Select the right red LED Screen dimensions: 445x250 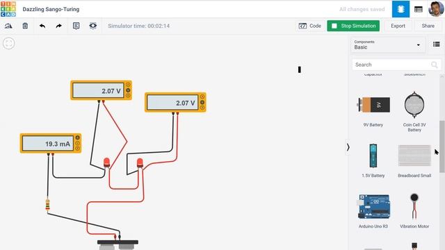[x=140, y=164]
